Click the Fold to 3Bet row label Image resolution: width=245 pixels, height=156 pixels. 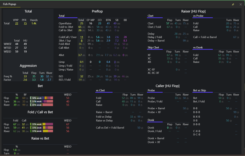(66, 27)
